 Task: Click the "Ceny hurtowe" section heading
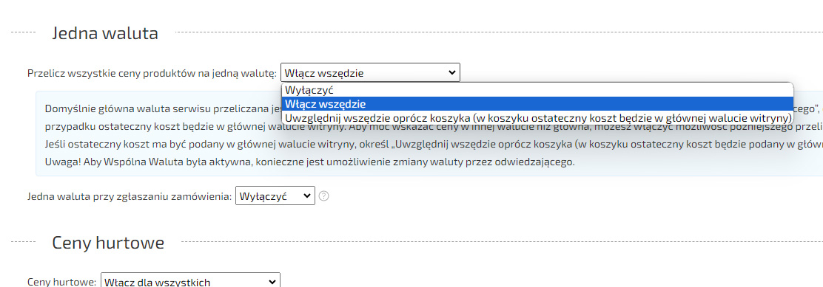(108, 243)
